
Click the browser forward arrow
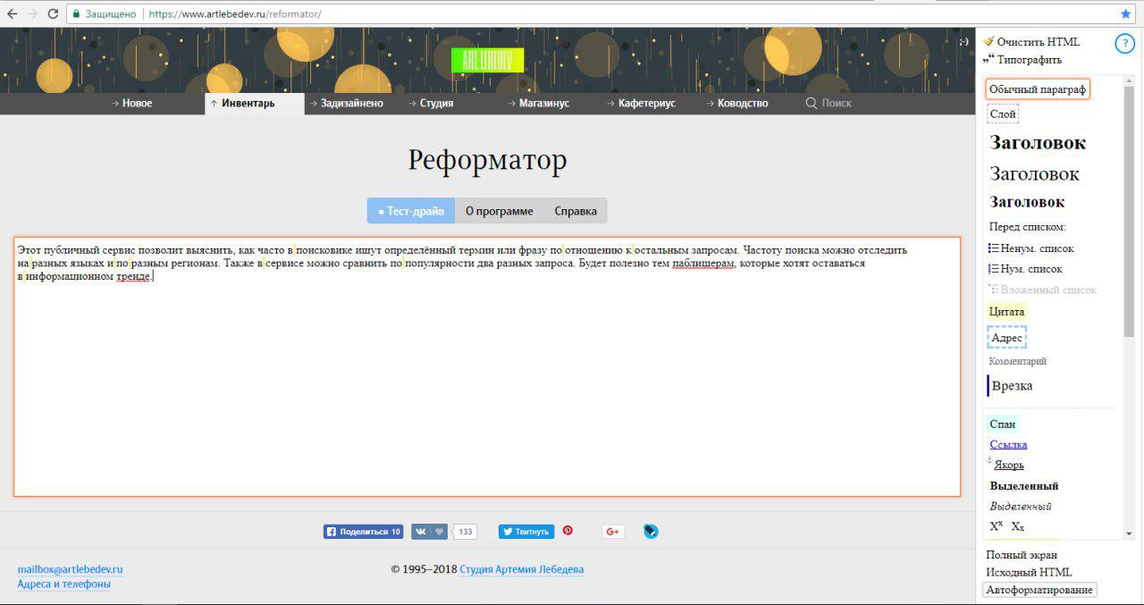click(x=33, y=13)
